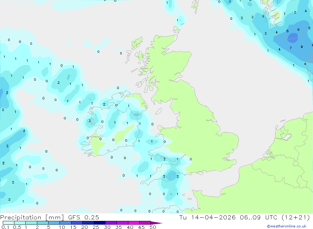313x229 pixels.
Task: Click the weatheronline.co.uk copyright link
Action: (x=287, y=226)
